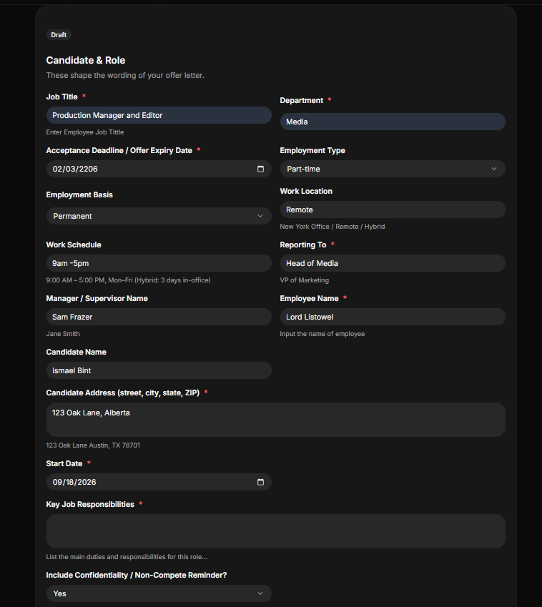Viewport: 542px width, 607px height.
Task: Click the Candidate Name field with Ismael Bint
Action: 159,370
